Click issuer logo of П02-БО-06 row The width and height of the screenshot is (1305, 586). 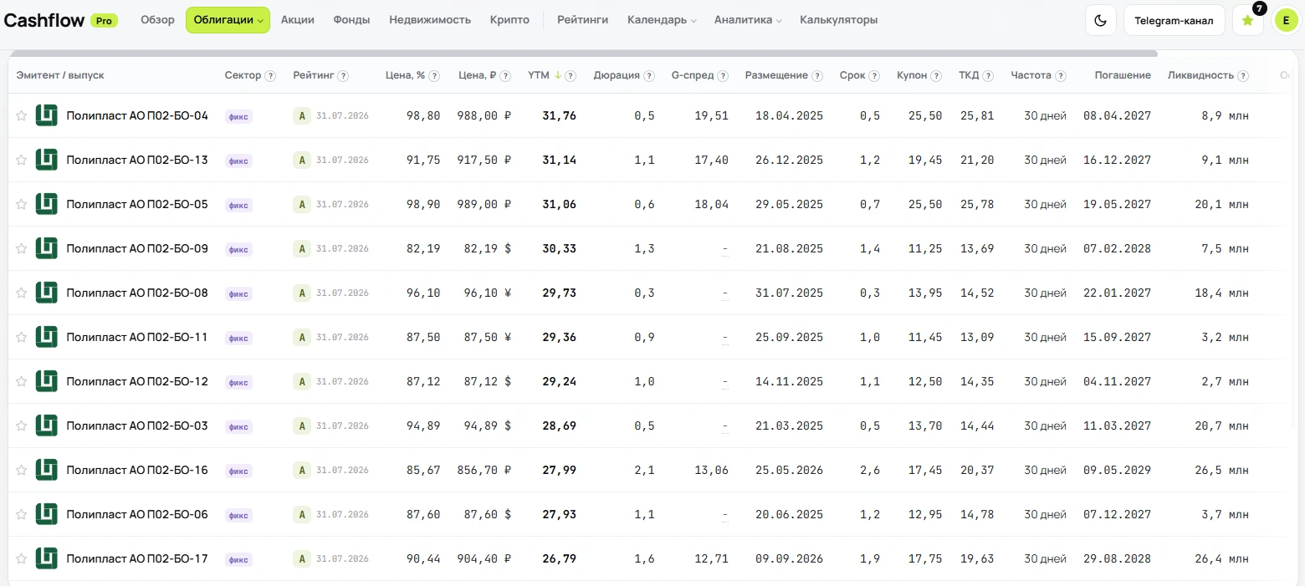(x=47, y=514)
